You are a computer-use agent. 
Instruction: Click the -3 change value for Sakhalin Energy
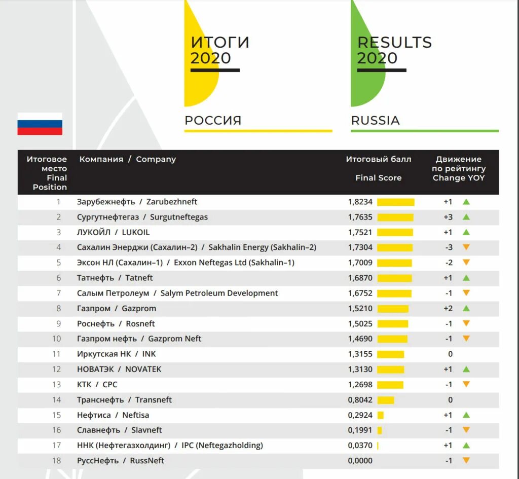point(449,247)
